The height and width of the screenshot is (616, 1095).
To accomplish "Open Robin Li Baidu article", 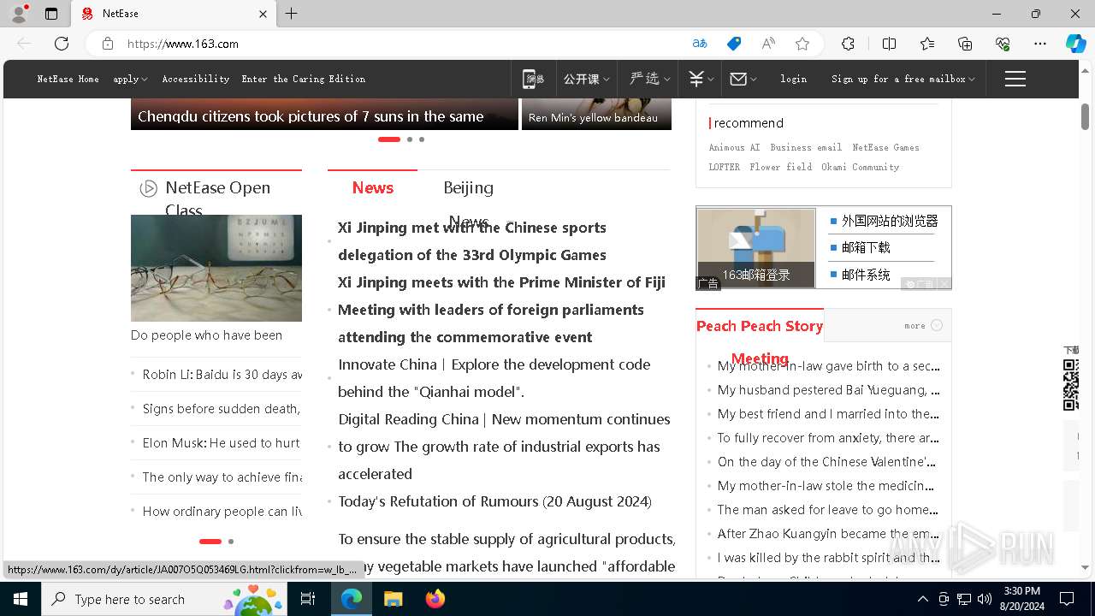I will pyautogui.click(x=222, y=375).
